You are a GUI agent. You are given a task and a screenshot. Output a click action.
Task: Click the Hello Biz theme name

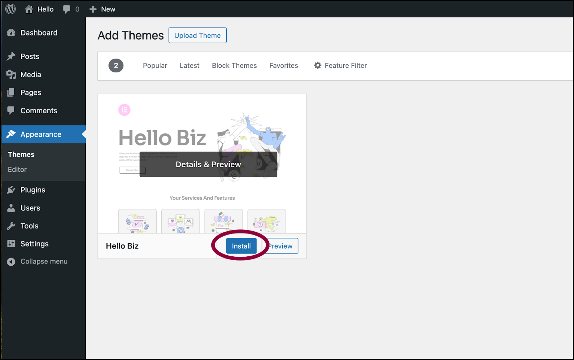pos(122,246)
